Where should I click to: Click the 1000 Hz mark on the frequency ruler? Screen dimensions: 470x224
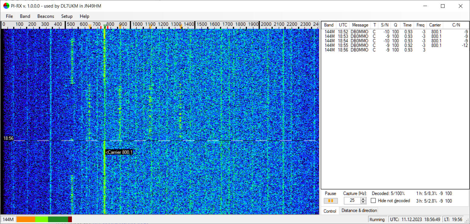coord(137,24)
